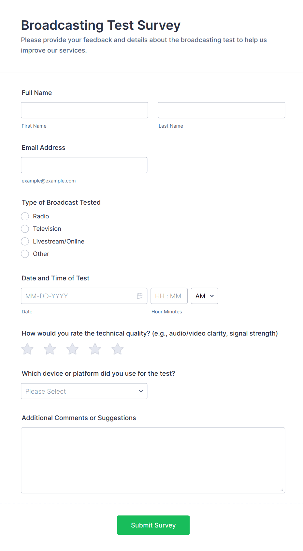
Task: Click the Submit Survey button
Action: (153, 525)
